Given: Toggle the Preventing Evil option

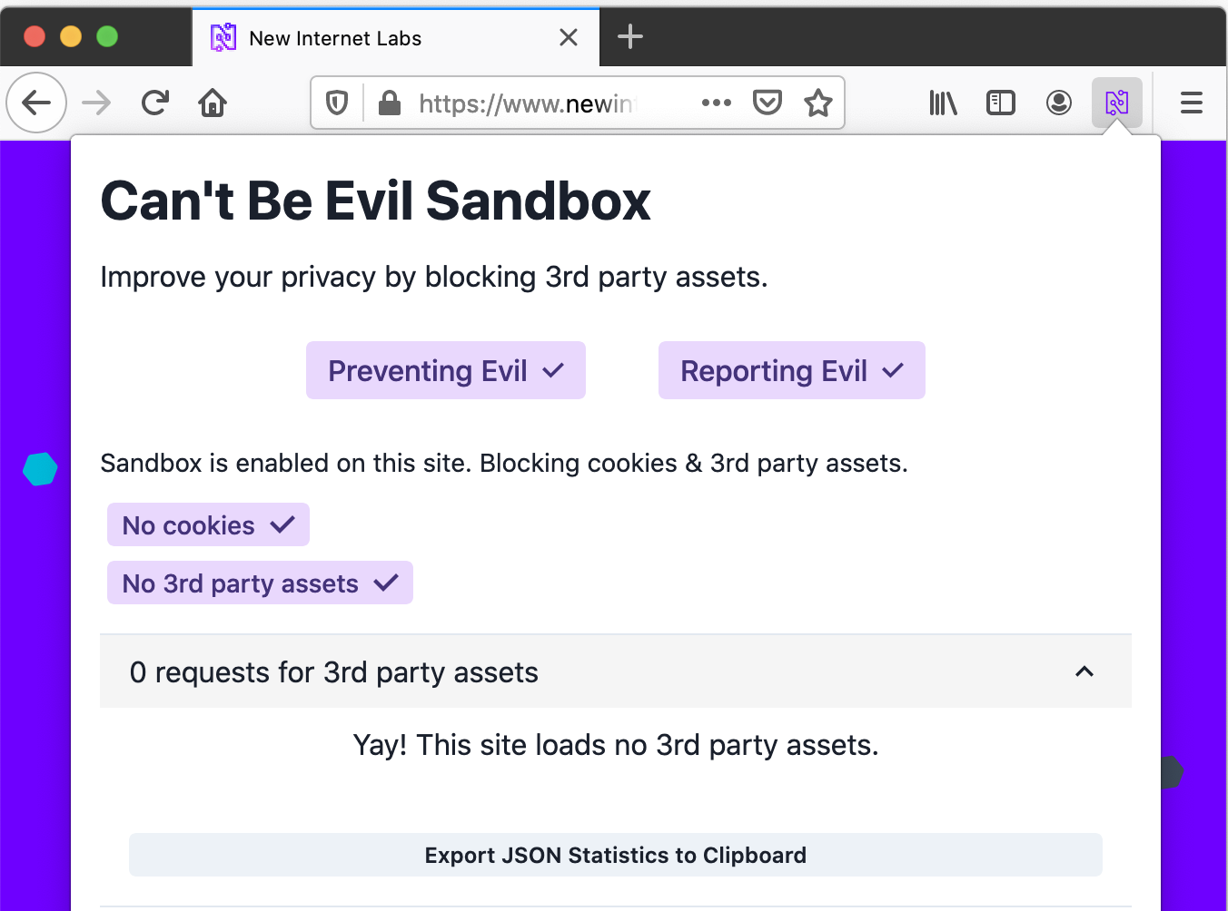Looking at the screenshot, I should tap(446, 370).
